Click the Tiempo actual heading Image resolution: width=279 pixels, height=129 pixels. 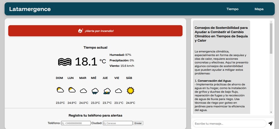click(96, 48)
